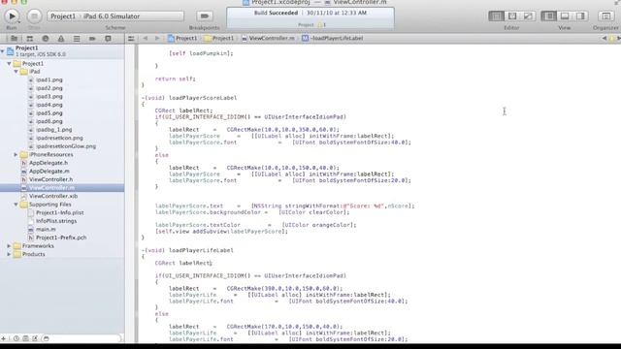Click the warning icon in the jump bar
621x349 pixels.
point(612,39)
